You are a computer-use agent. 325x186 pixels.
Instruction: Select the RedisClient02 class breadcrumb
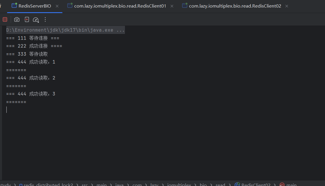tap(255, 185)
